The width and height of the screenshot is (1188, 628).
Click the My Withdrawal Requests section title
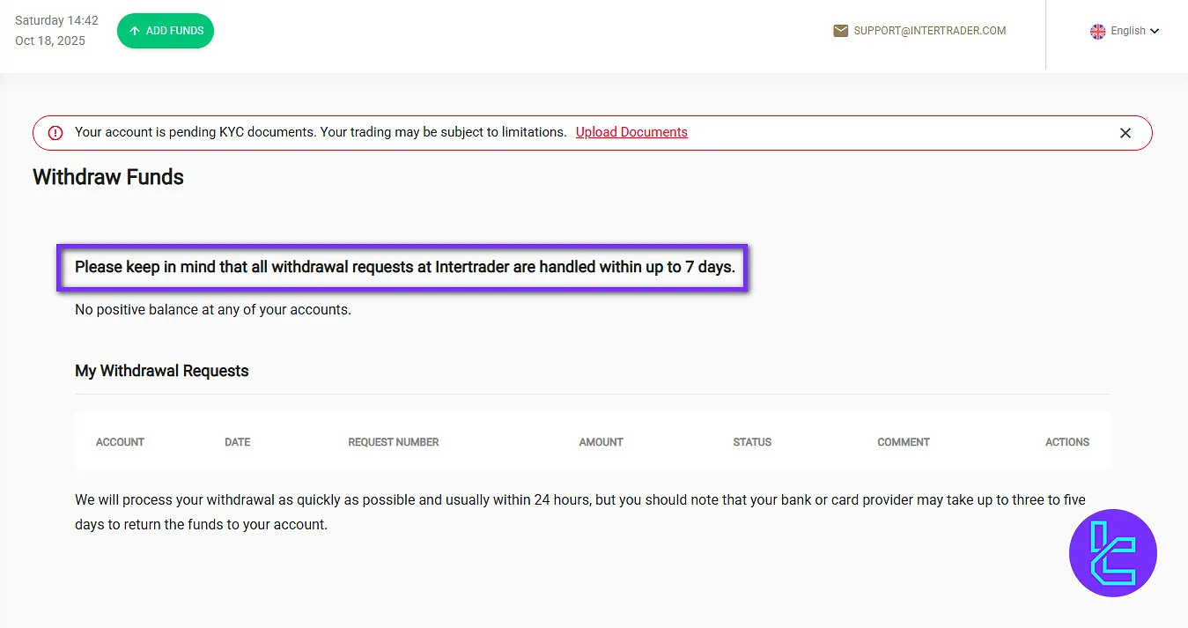point(162,371)
